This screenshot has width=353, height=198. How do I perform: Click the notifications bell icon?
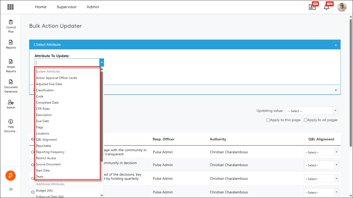(x=326, y=7)
